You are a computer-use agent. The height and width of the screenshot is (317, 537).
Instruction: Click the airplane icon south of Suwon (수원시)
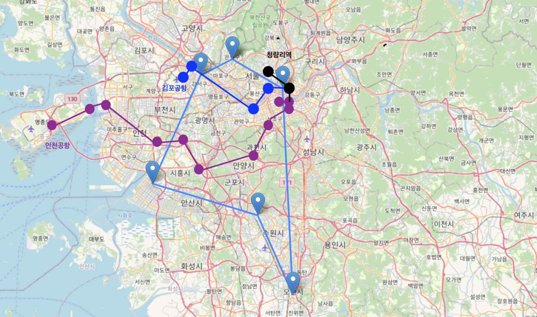265,248
